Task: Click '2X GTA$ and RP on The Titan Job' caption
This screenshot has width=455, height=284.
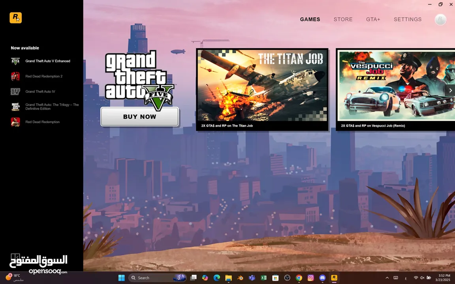Action: [227, 126]
